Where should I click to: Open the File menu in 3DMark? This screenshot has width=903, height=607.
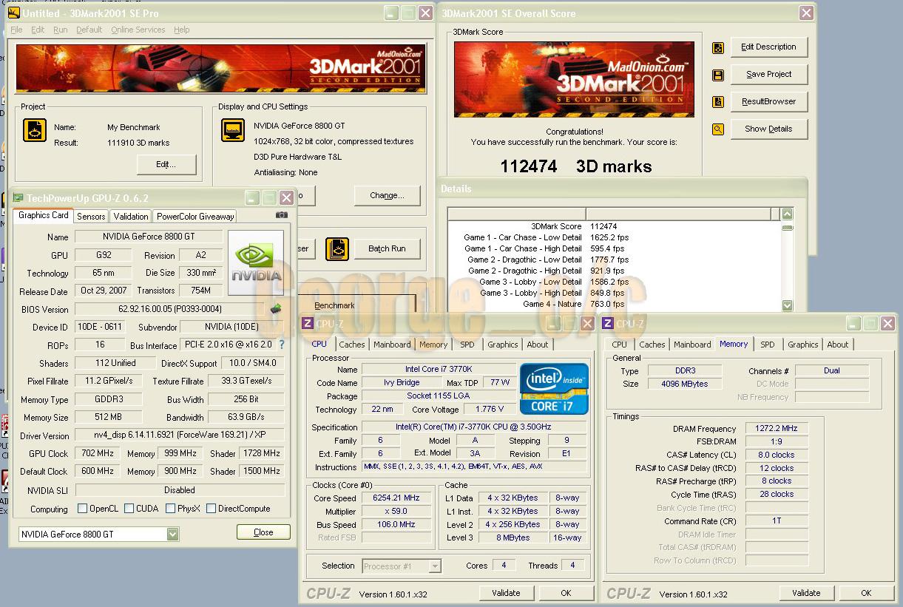point(16,30)
